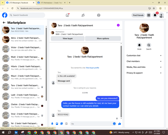Open Chelsie - 2 beds 1 bath chat

pos(23,106)
